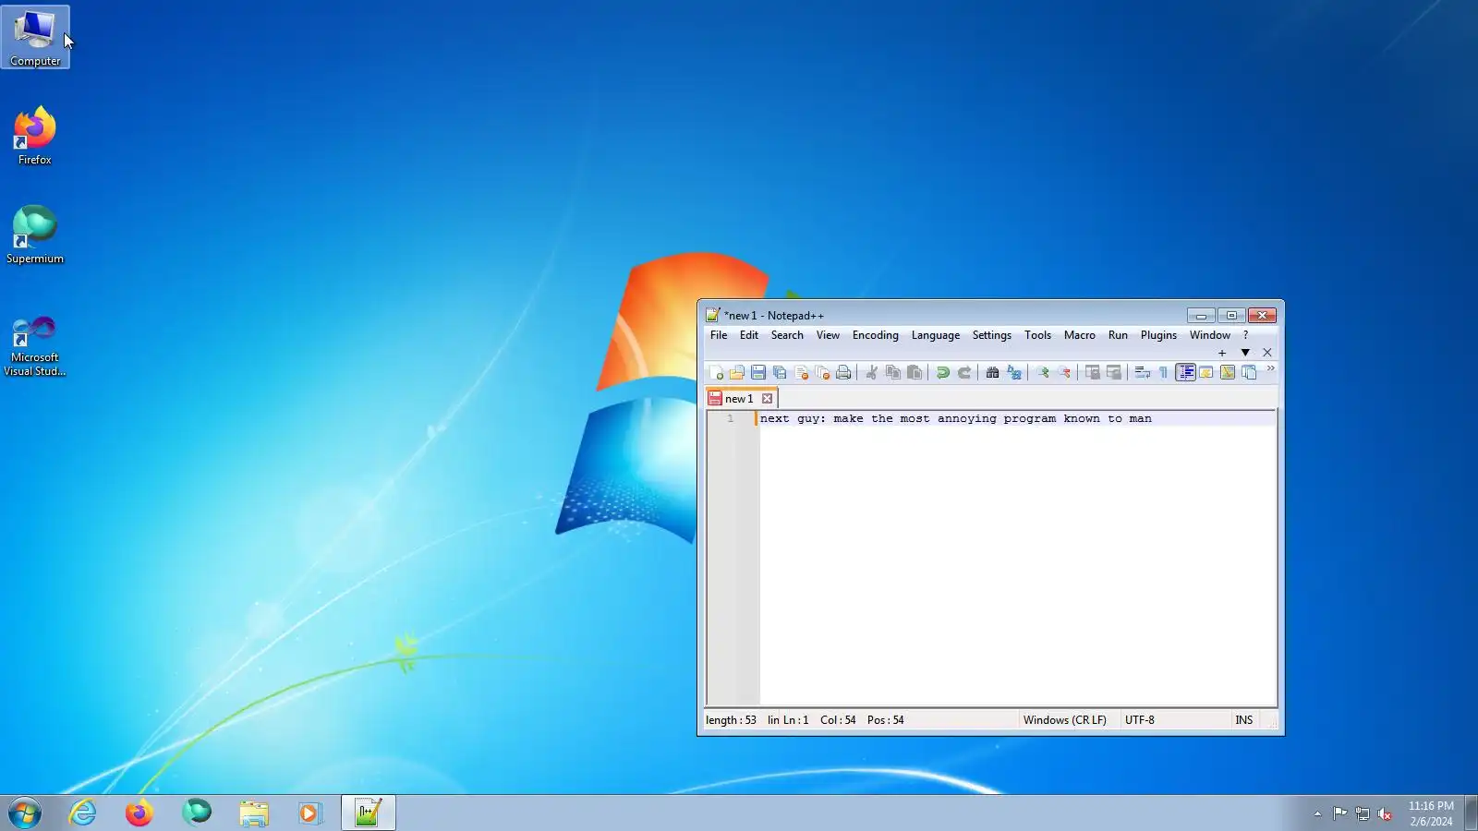Click the Cut scissors icon
1478x831 pixels.
(x=871, y=373)
